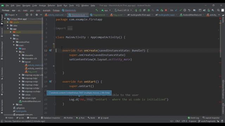Open the AVD Manager phone icon
This screenshot has height=126, width=225.
click(x=208, y=10)
